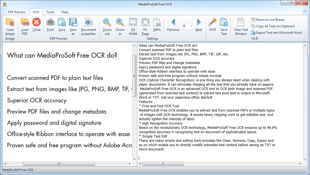Print the document using Print icon

[50, 22]
